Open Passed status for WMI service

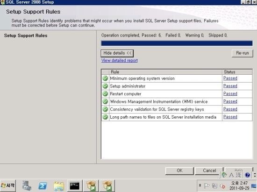pos(230,101)
